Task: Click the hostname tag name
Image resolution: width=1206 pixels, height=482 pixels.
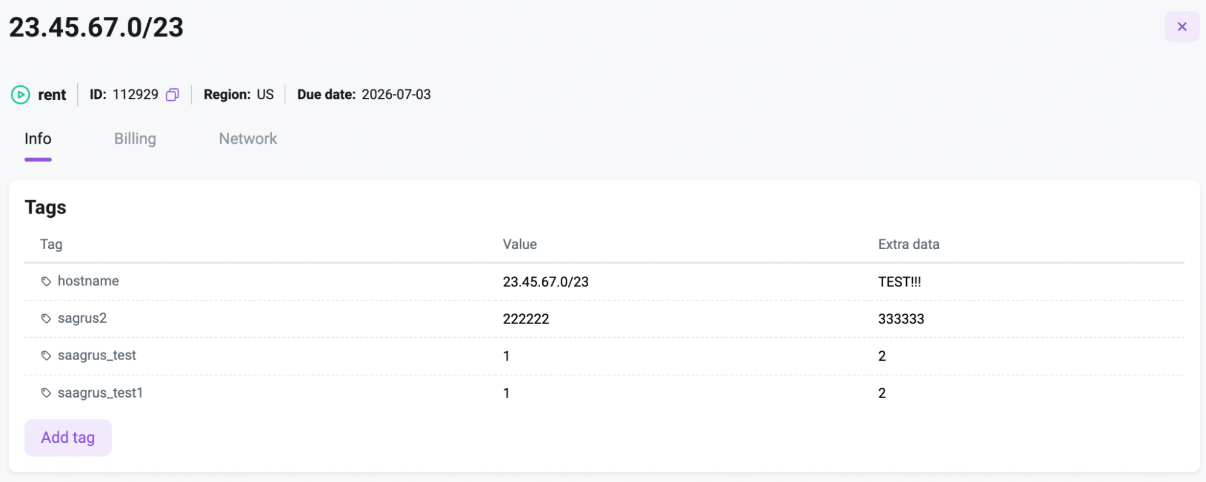Action: tap(88, 281)
